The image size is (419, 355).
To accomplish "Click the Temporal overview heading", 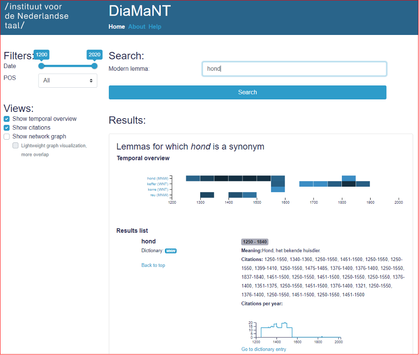I will point(143,158).
